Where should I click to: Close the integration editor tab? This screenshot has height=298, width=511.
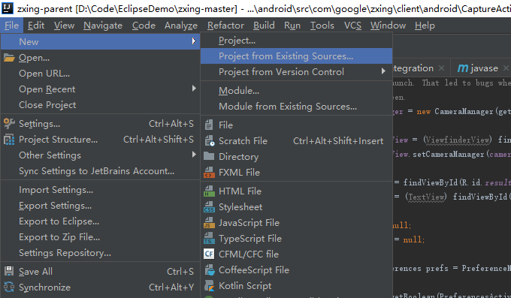click(x=441, y=68)
